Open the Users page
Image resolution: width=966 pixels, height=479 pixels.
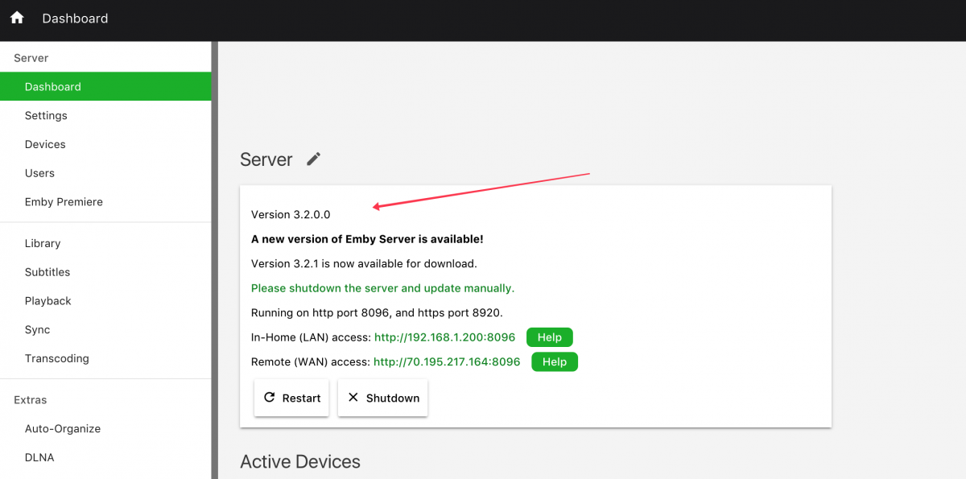(39, 173)
